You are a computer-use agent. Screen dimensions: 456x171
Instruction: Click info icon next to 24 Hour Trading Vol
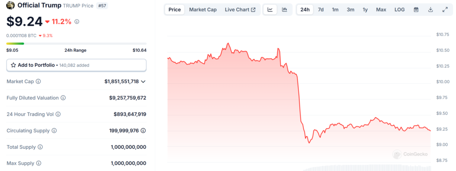click(x=58, y=114)
